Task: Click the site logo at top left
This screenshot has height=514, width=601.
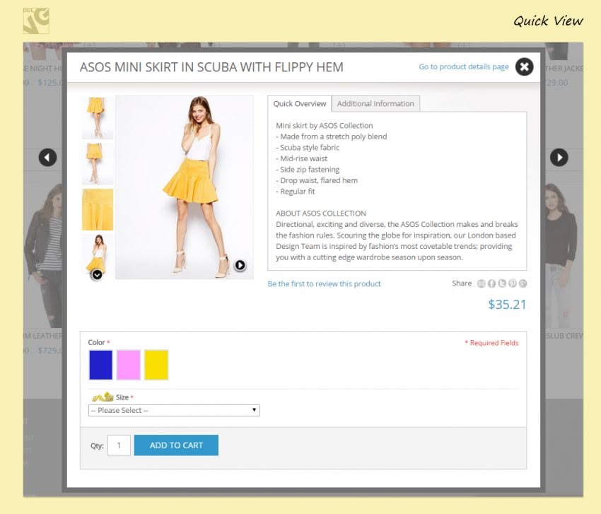Action: pos(36,21)
